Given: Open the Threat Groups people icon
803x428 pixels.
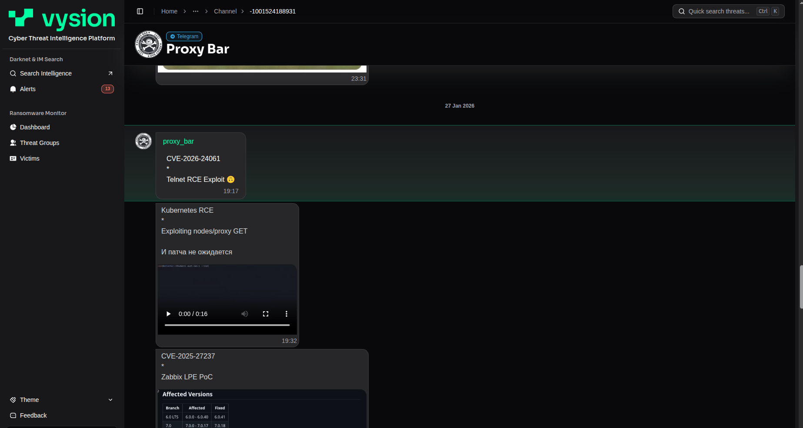Looking at the screenshot, I should pyautogui.click(x=13, y=143).
